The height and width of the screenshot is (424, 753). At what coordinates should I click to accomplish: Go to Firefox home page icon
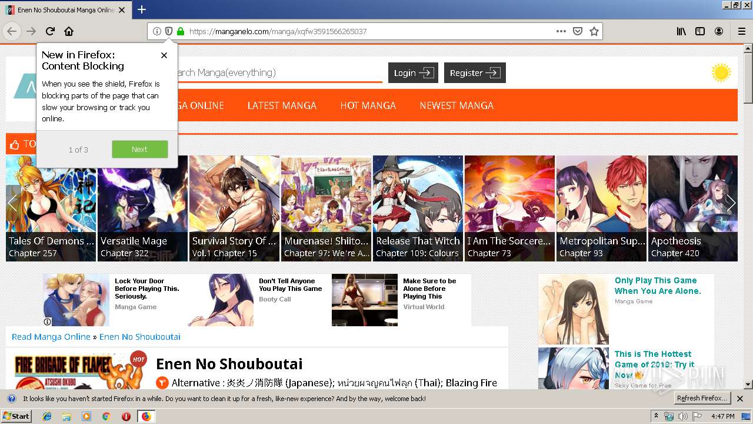[69, 31]
